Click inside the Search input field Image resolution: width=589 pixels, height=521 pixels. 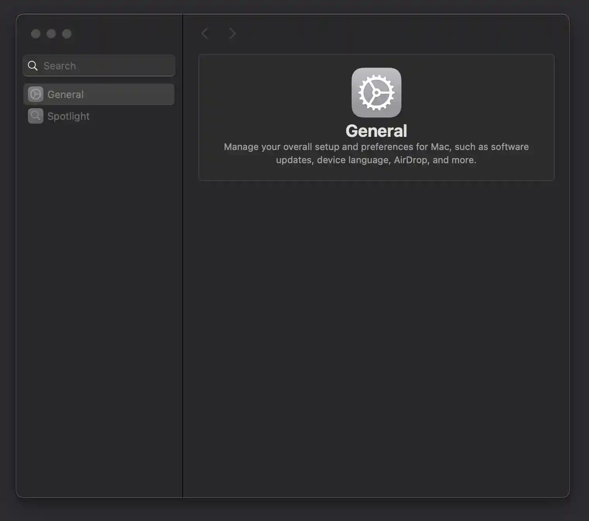tap(98, 66)
